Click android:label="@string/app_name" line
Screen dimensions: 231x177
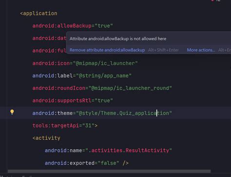point(82,76)
